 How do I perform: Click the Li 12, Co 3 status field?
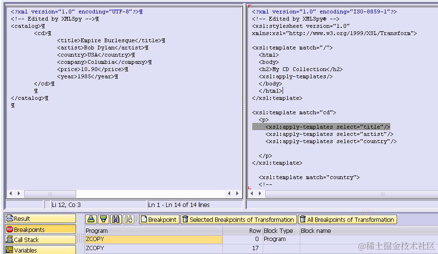click(98, 205)
